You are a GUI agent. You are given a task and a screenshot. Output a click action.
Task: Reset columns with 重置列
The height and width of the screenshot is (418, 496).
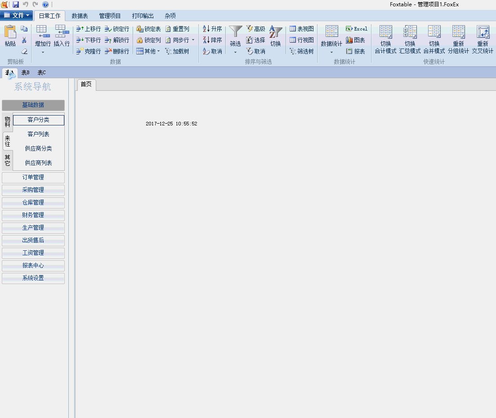[x=177, y=29]
